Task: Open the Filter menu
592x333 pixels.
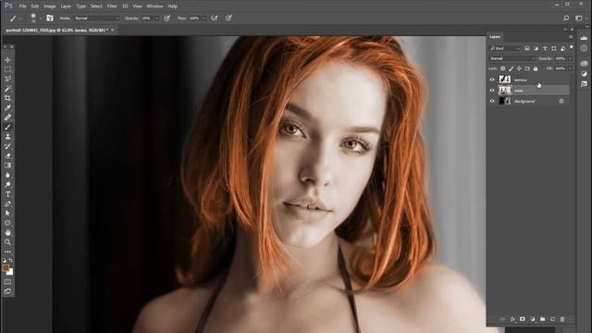Action: 112,6
